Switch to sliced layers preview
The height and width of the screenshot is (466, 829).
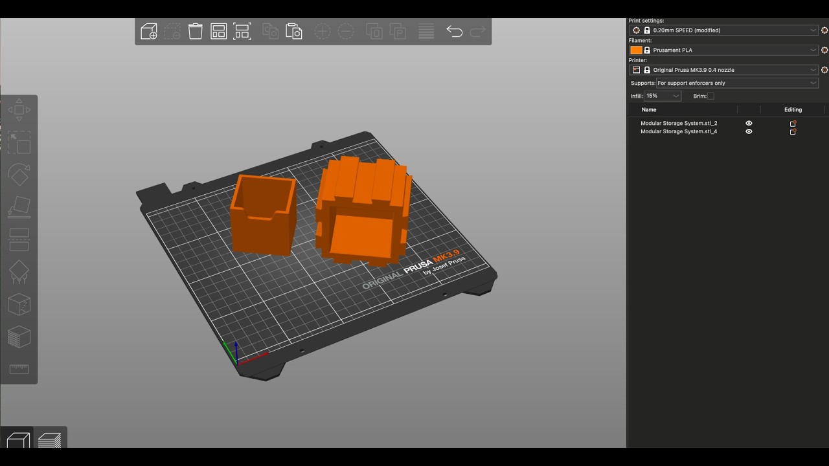[49, 439]
